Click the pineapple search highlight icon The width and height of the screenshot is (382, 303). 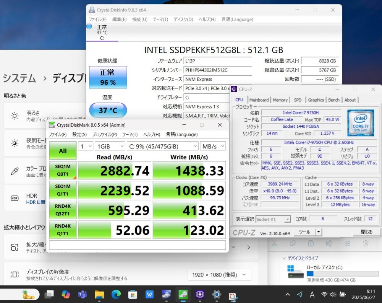pos(29,295)
